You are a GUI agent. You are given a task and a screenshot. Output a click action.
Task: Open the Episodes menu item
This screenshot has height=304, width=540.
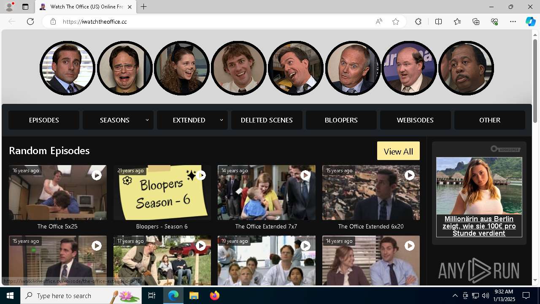tap(44, 120)
